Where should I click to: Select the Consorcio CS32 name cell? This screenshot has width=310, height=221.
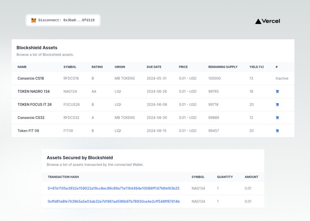31,118
